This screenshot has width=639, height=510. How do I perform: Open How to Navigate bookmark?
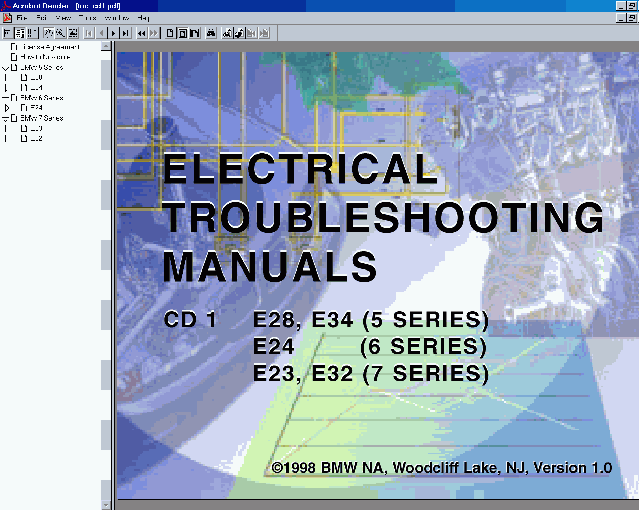[x=45, y=57]
